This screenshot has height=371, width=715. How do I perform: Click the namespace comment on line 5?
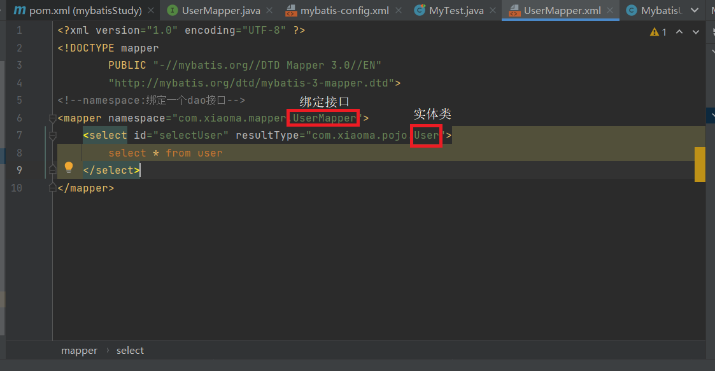click(152, 101)
